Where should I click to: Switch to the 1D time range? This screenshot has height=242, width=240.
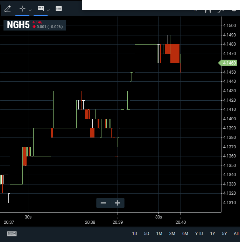pos(134,234)
